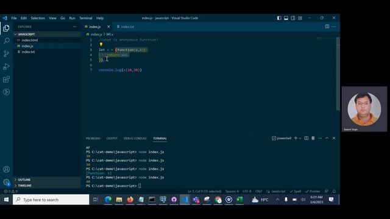Open notifications bell in status bar
This screenshot has height=219, width=390.
334,191
